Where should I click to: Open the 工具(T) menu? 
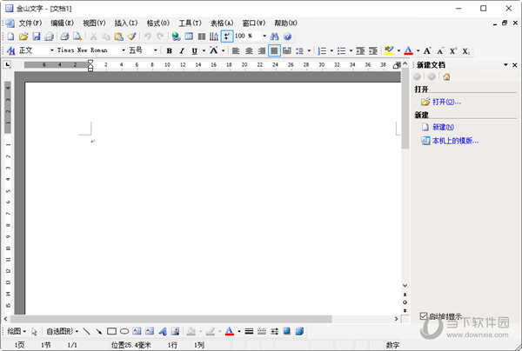click(x=190, y=23)
